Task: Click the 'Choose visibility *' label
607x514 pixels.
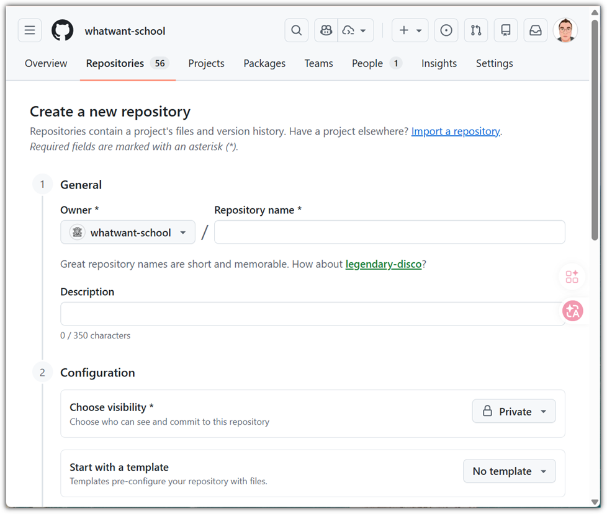Action: [112, 407]
